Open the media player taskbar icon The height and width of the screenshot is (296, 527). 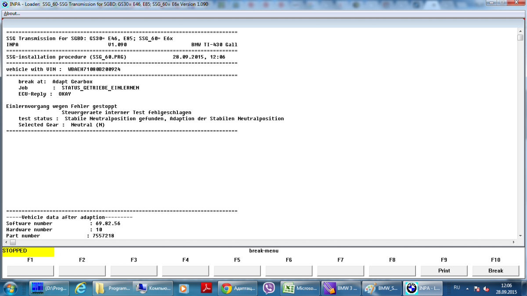coord(184,289)
